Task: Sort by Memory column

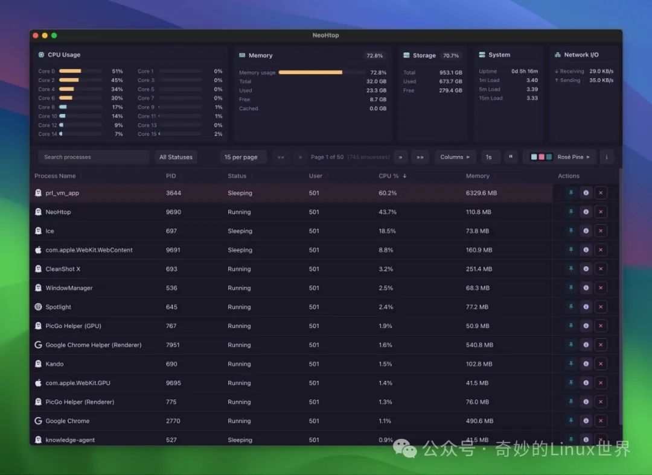Action: (478, 176)
